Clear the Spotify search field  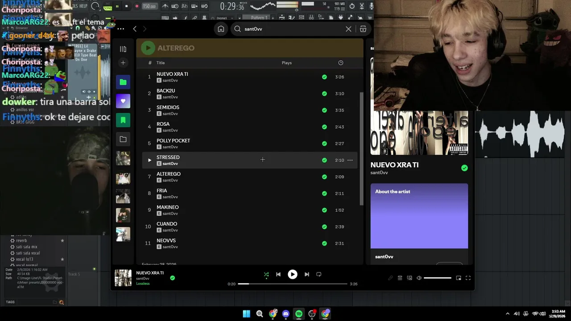pos(348,29)
